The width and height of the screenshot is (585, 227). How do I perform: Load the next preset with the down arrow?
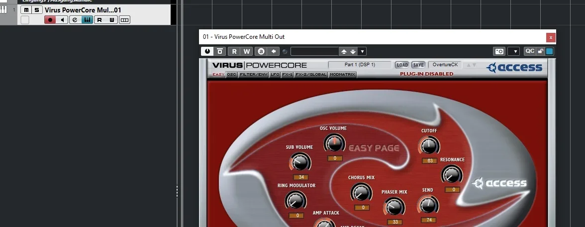(x=353, y=51)
